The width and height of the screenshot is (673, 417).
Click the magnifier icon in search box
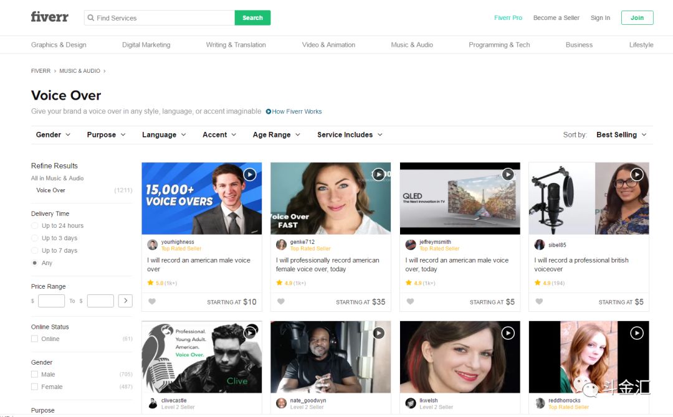click(x=90, y=17)
